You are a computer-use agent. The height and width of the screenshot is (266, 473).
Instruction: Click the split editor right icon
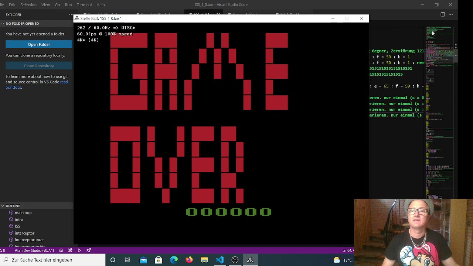tap(443, 14)
